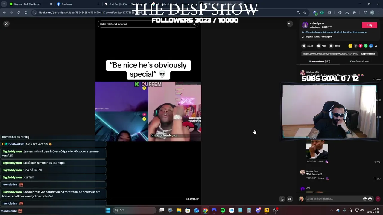This screenshot has height=215, width=383.
Task: Open media controls icon in the toolbar
Action: (365, 13)
